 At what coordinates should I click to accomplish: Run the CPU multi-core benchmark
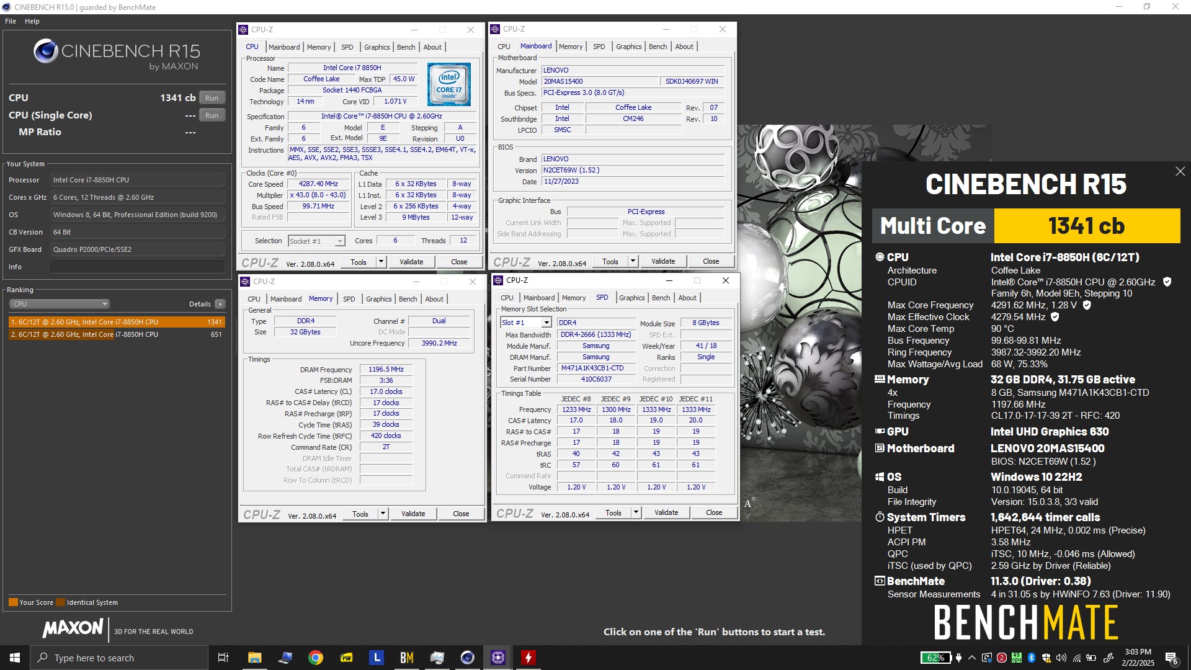coord(212,98)
